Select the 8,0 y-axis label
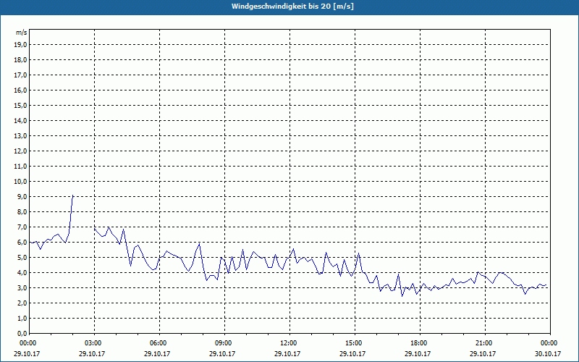This screenshot has height=362, width=579. click(22, 211)
